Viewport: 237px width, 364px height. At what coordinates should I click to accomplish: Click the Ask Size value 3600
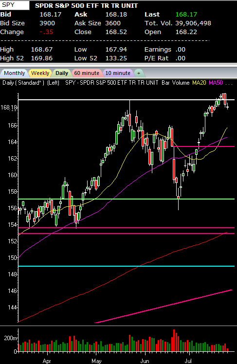coord(113,23)
